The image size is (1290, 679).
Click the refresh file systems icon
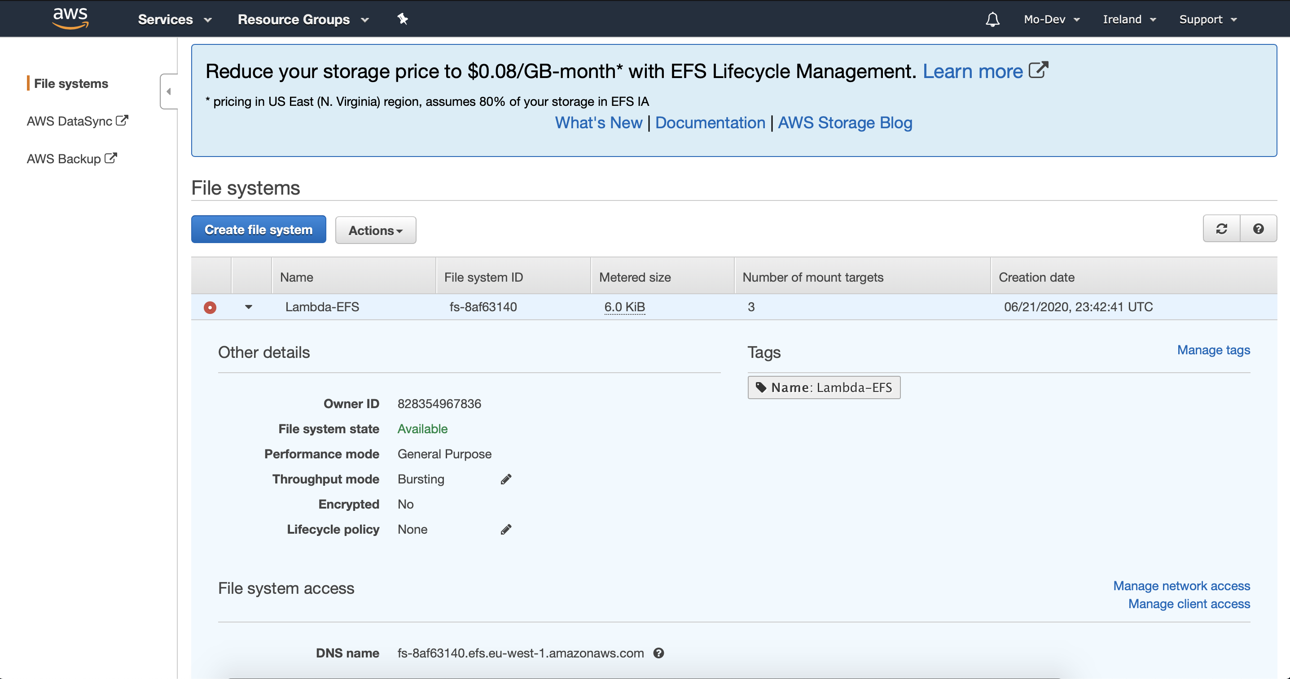(x=1221, y=229)
